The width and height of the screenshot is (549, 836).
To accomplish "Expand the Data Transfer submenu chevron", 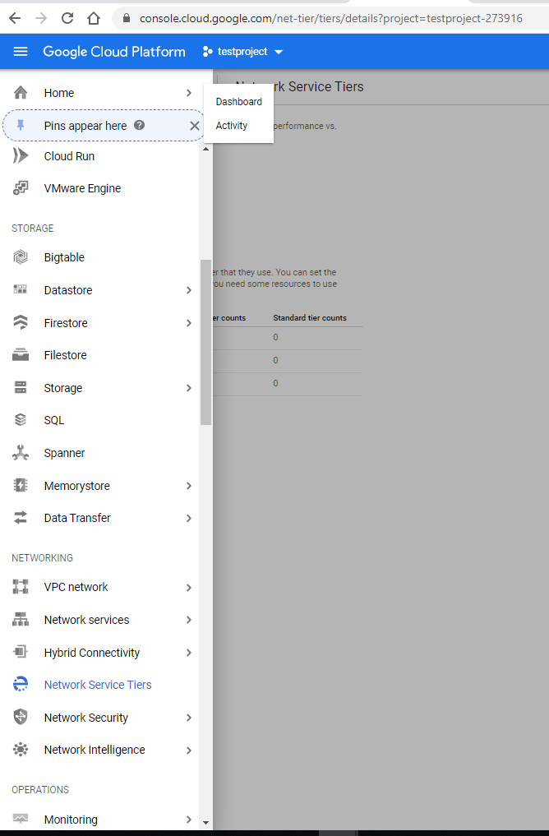I will point(189,518).
